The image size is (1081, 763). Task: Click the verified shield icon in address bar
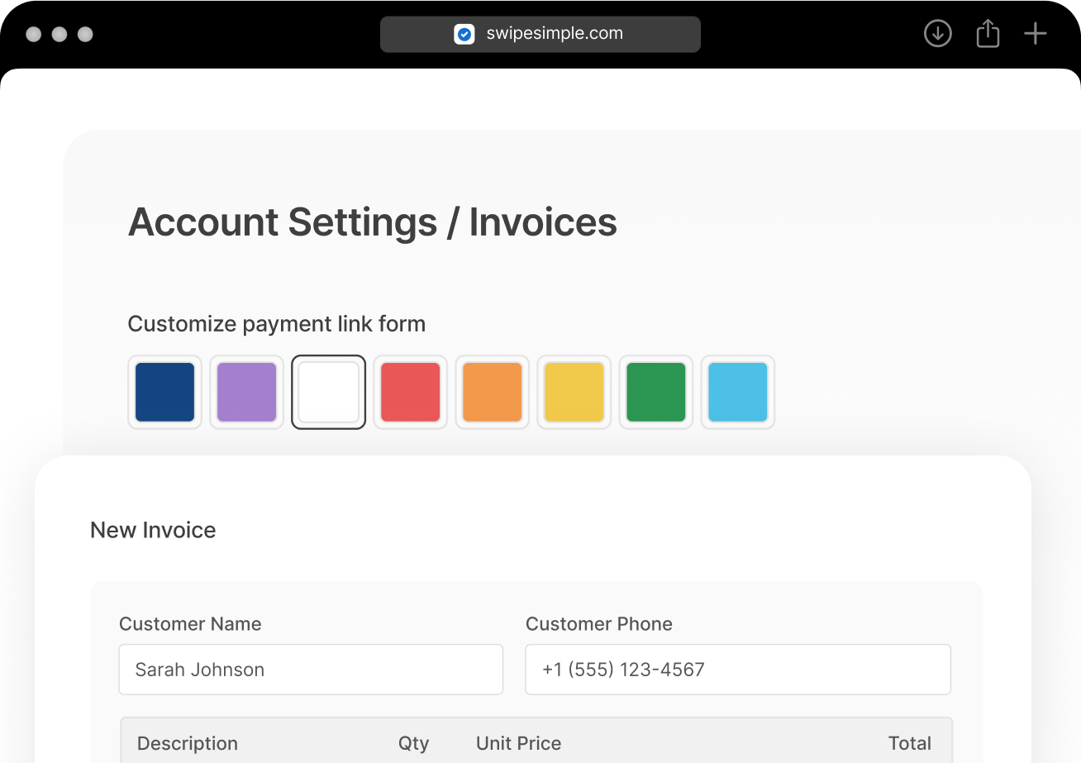pos(464,34)
